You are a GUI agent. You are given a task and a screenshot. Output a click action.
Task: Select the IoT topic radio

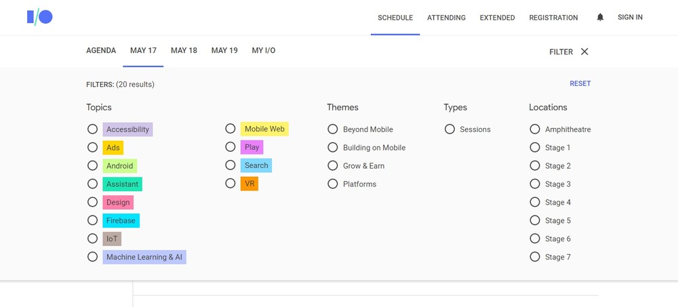pyautogui.click(x=92, y=239)
